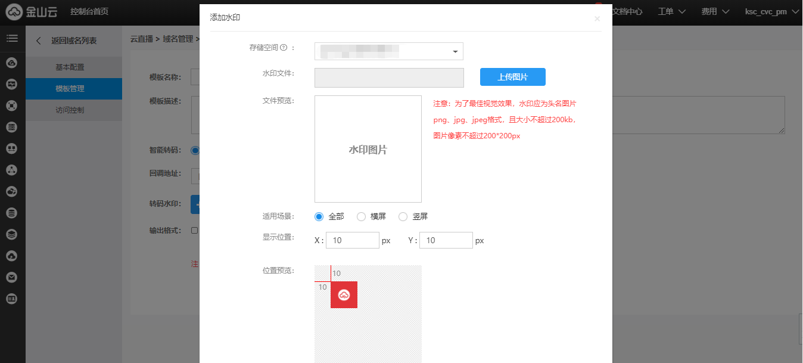Click the ID card sidebar icon
The image size is (803, 363).
tap(11, 299)
